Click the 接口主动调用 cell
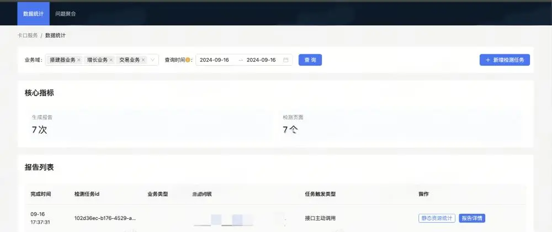This screenshot has width=552, height=232. coord(320,218)
